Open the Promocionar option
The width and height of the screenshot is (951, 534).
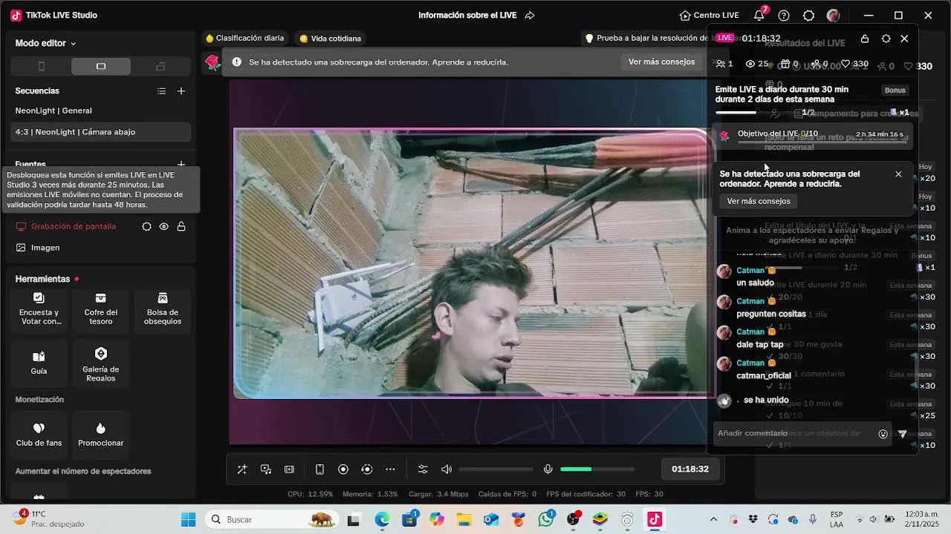pos(101,435)
